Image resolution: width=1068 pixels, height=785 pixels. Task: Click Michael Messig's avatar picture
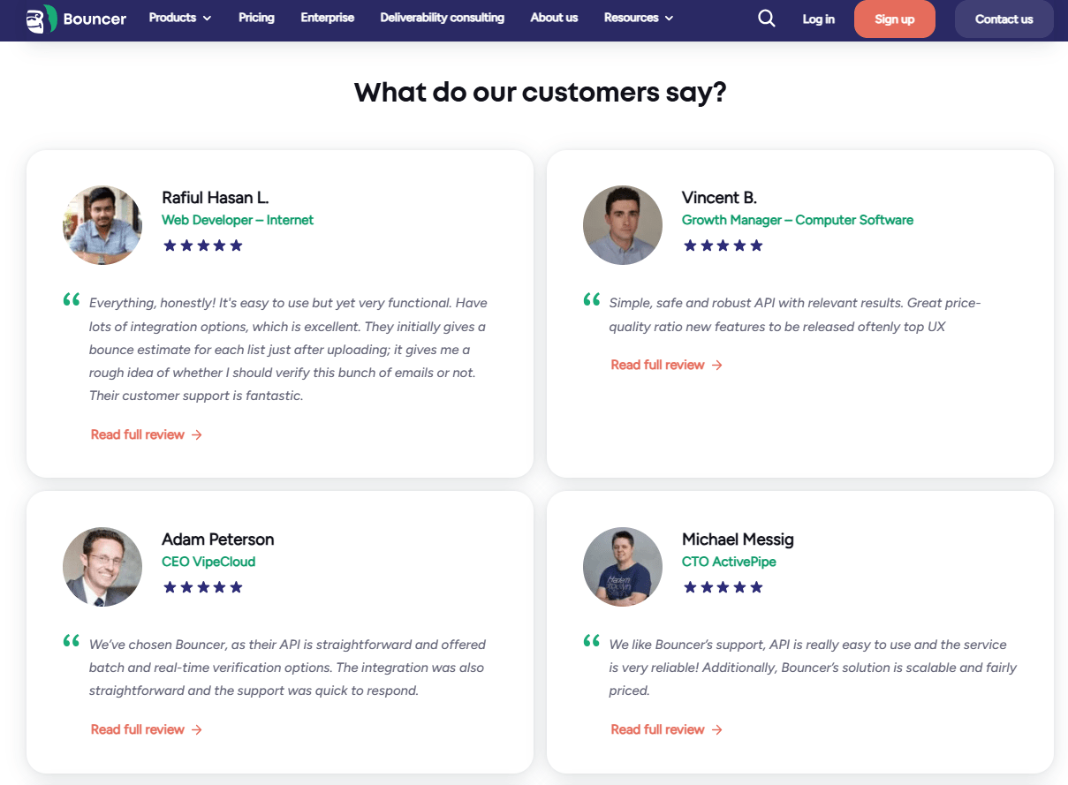(623, 567)
